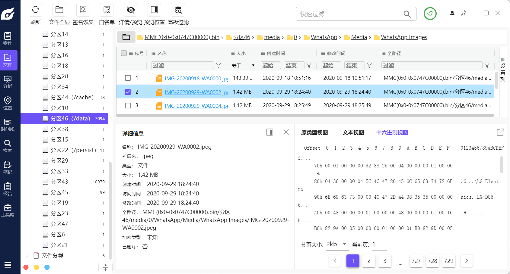Open 名称 column header menu
This screenshot has height=274, width=510.
tap(153, 53)
